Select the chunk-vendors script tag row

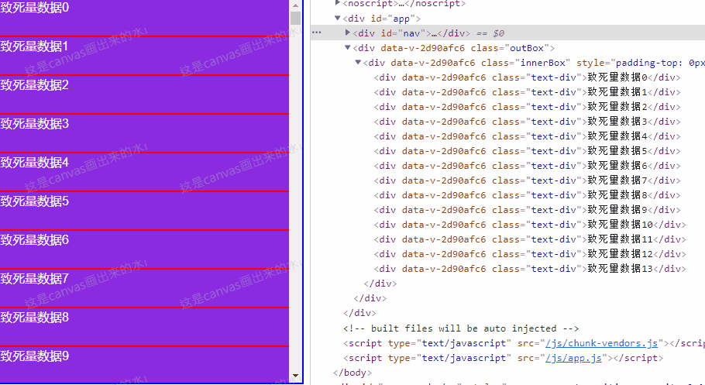(x=524, y=343)
